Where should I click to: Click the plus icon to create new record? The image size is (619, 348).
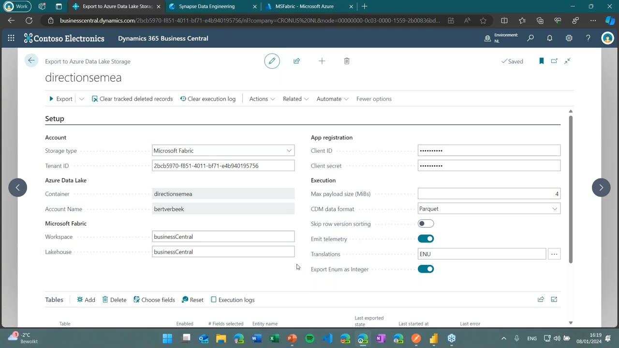point(322,61)
